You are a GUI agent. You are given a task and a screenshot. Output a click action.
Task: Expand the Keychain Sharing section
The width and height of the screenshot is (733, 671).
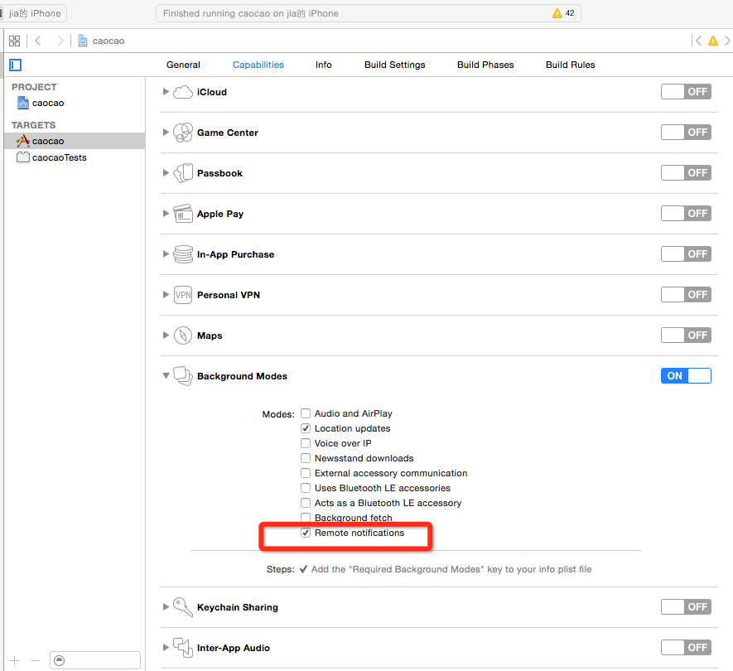(x=166, y=607)
